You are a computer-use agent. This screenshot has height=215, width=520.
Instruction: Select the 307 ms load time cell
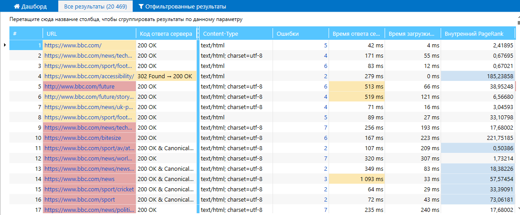[412, 158]
